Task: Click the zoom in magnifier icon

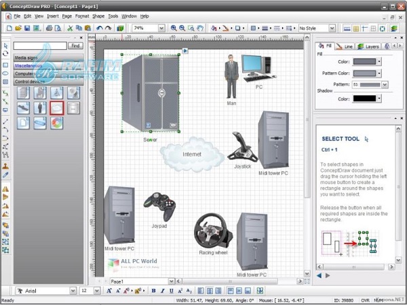Action: coord(174,28)
